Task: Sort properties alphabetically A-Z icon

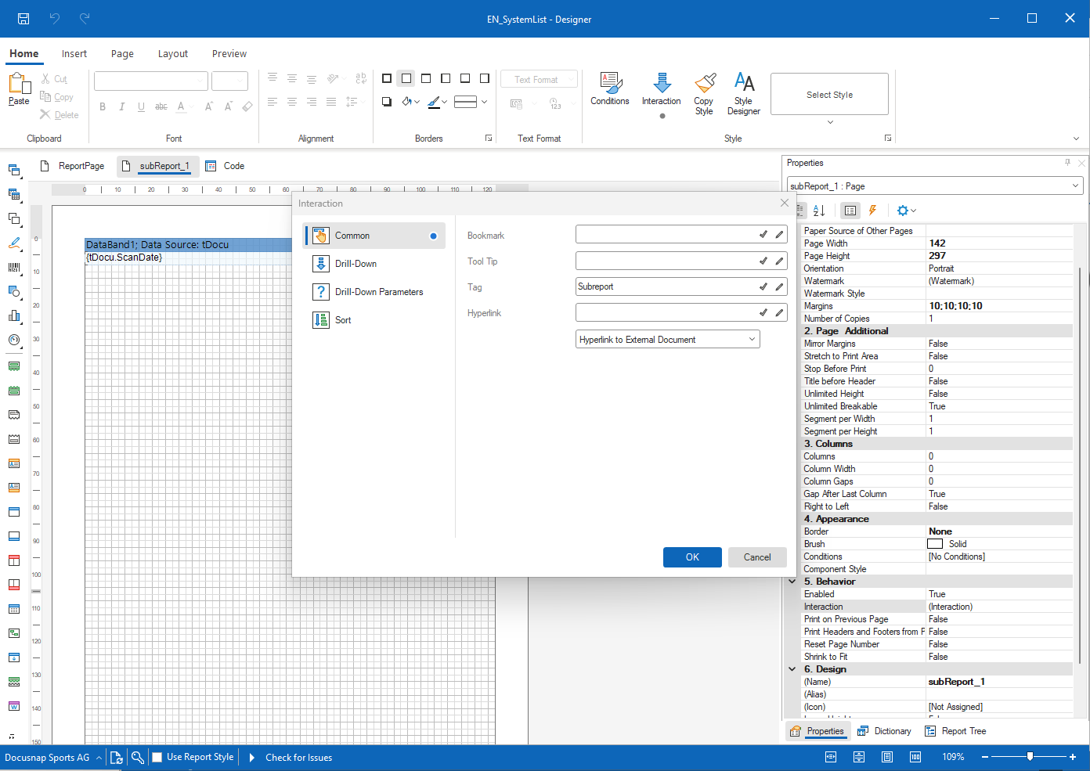Action: coord(820,211)
